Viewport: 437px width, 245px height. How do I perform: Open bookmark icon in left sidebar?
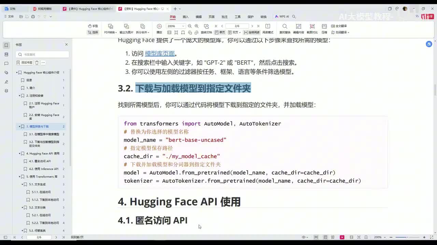point(6,45)
